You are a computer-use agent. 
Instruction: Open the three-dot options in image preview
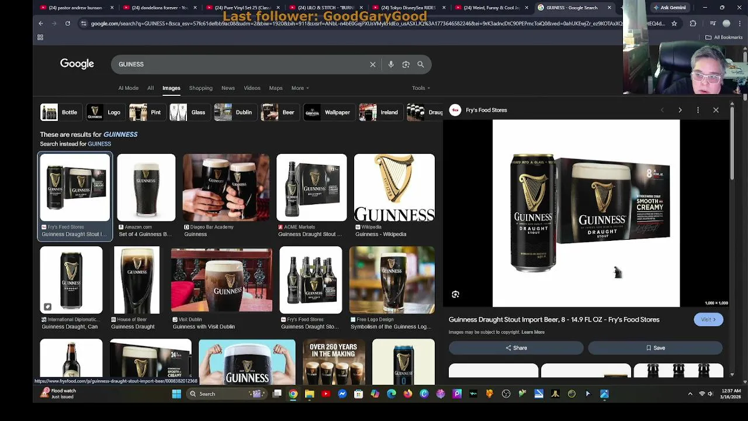click(698, 110)
